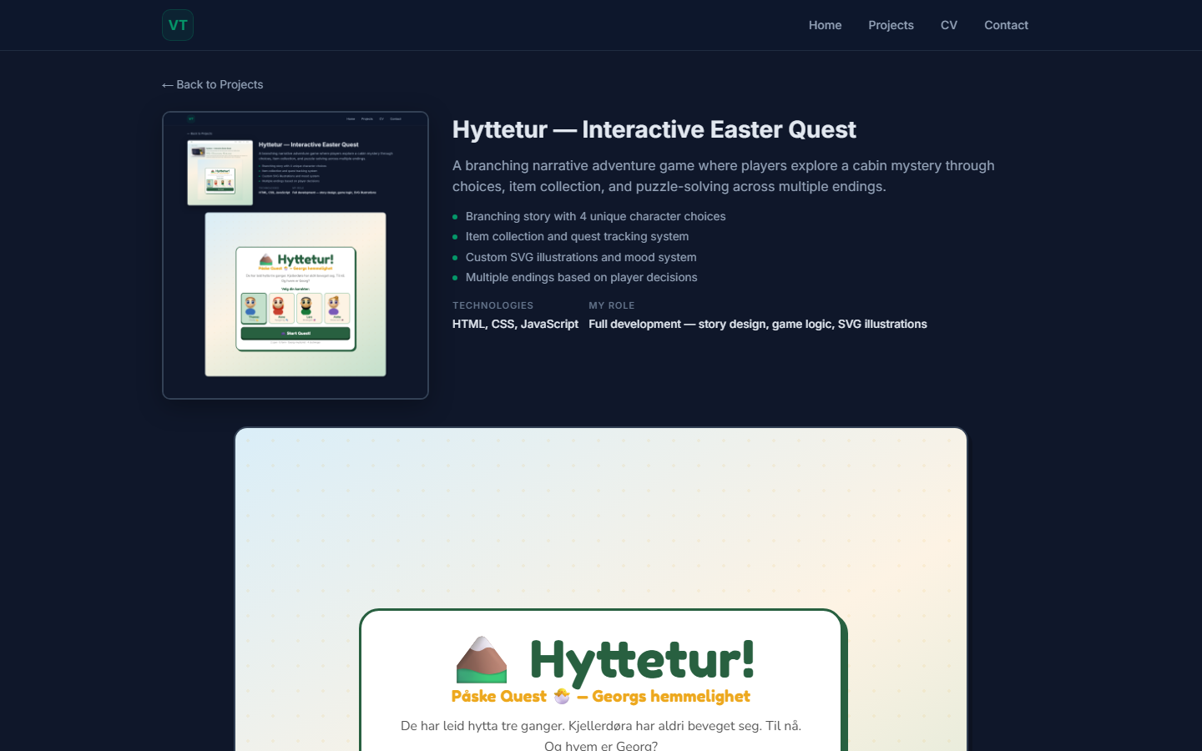Click Start Quest button in preview thumbnail

click(295, 333)
